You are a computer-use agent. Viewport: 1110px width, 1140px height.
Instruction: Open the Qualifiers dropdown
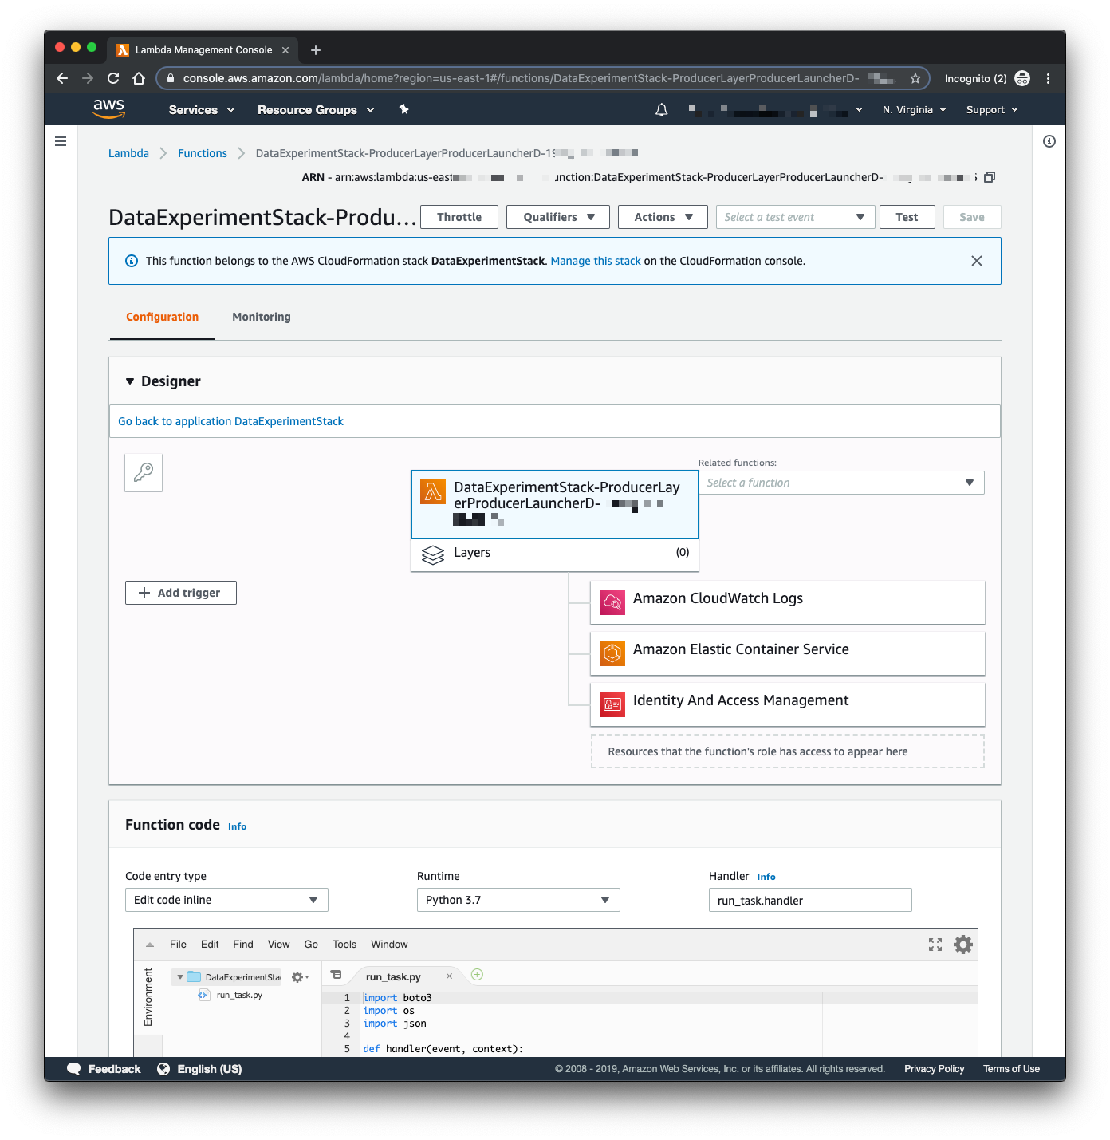coord(558,217)
